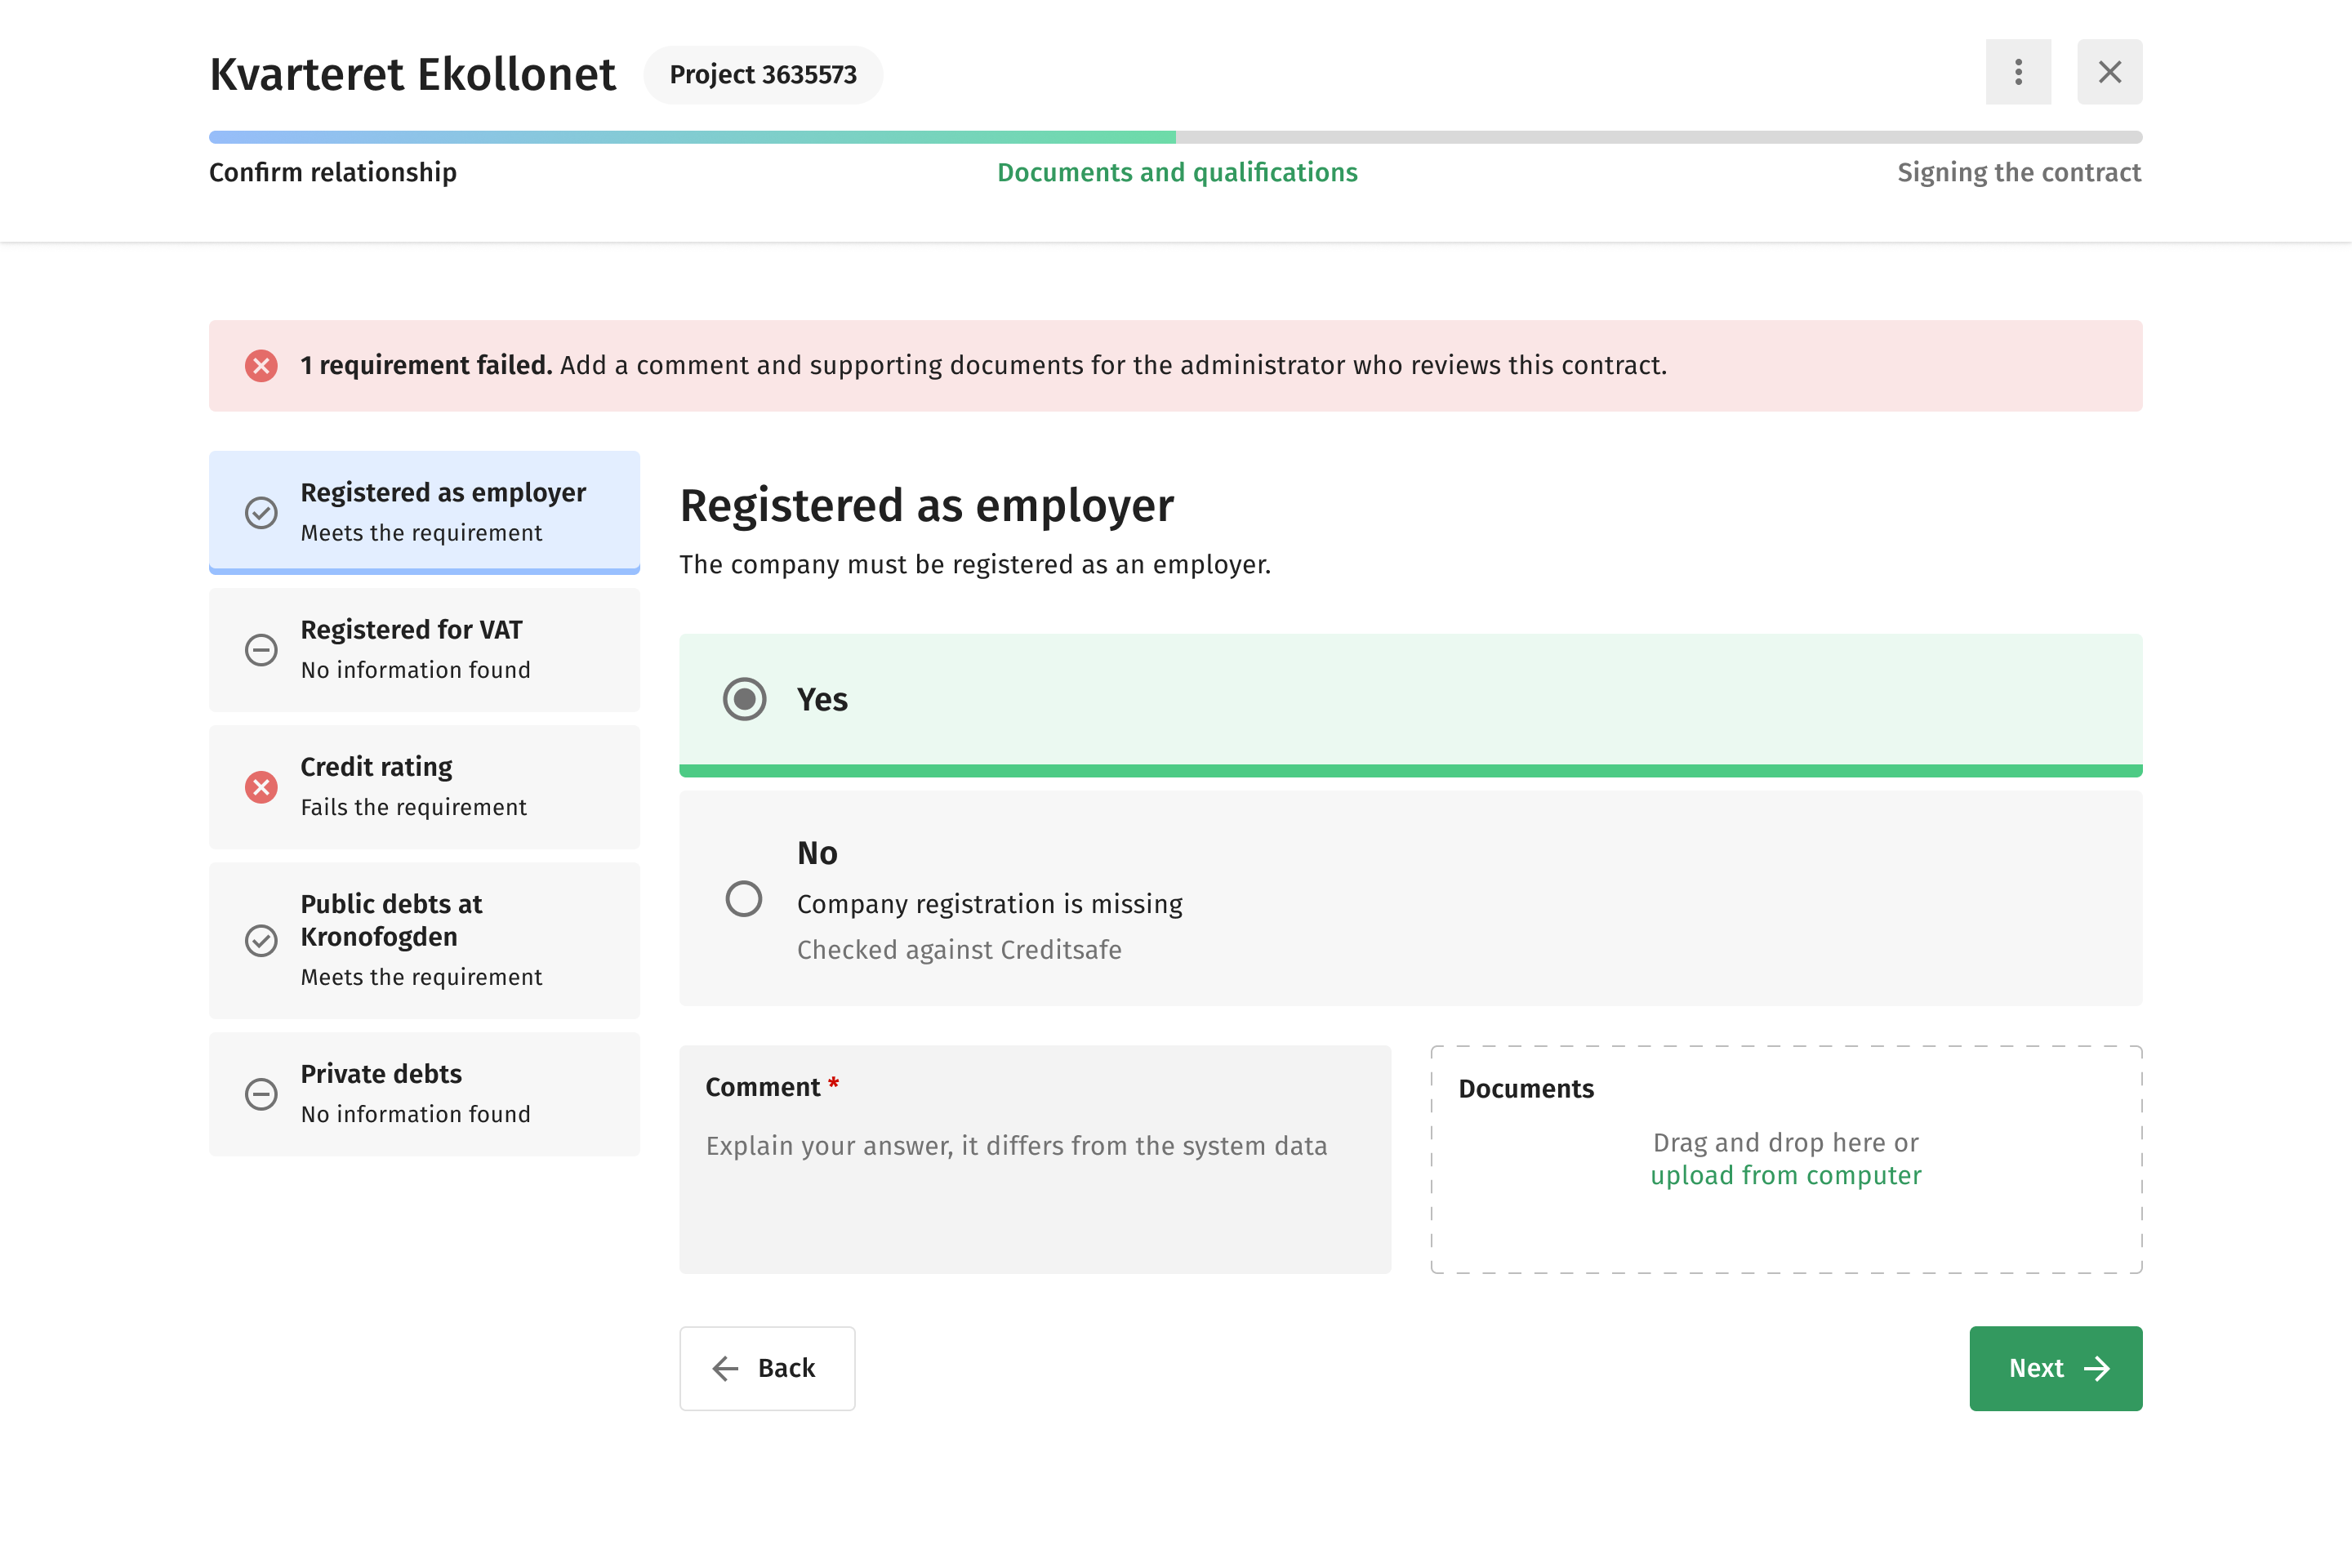The width and height of the screenshot is (2352, 1568).
Task: Select the Yes radio button
Action: 744,699
